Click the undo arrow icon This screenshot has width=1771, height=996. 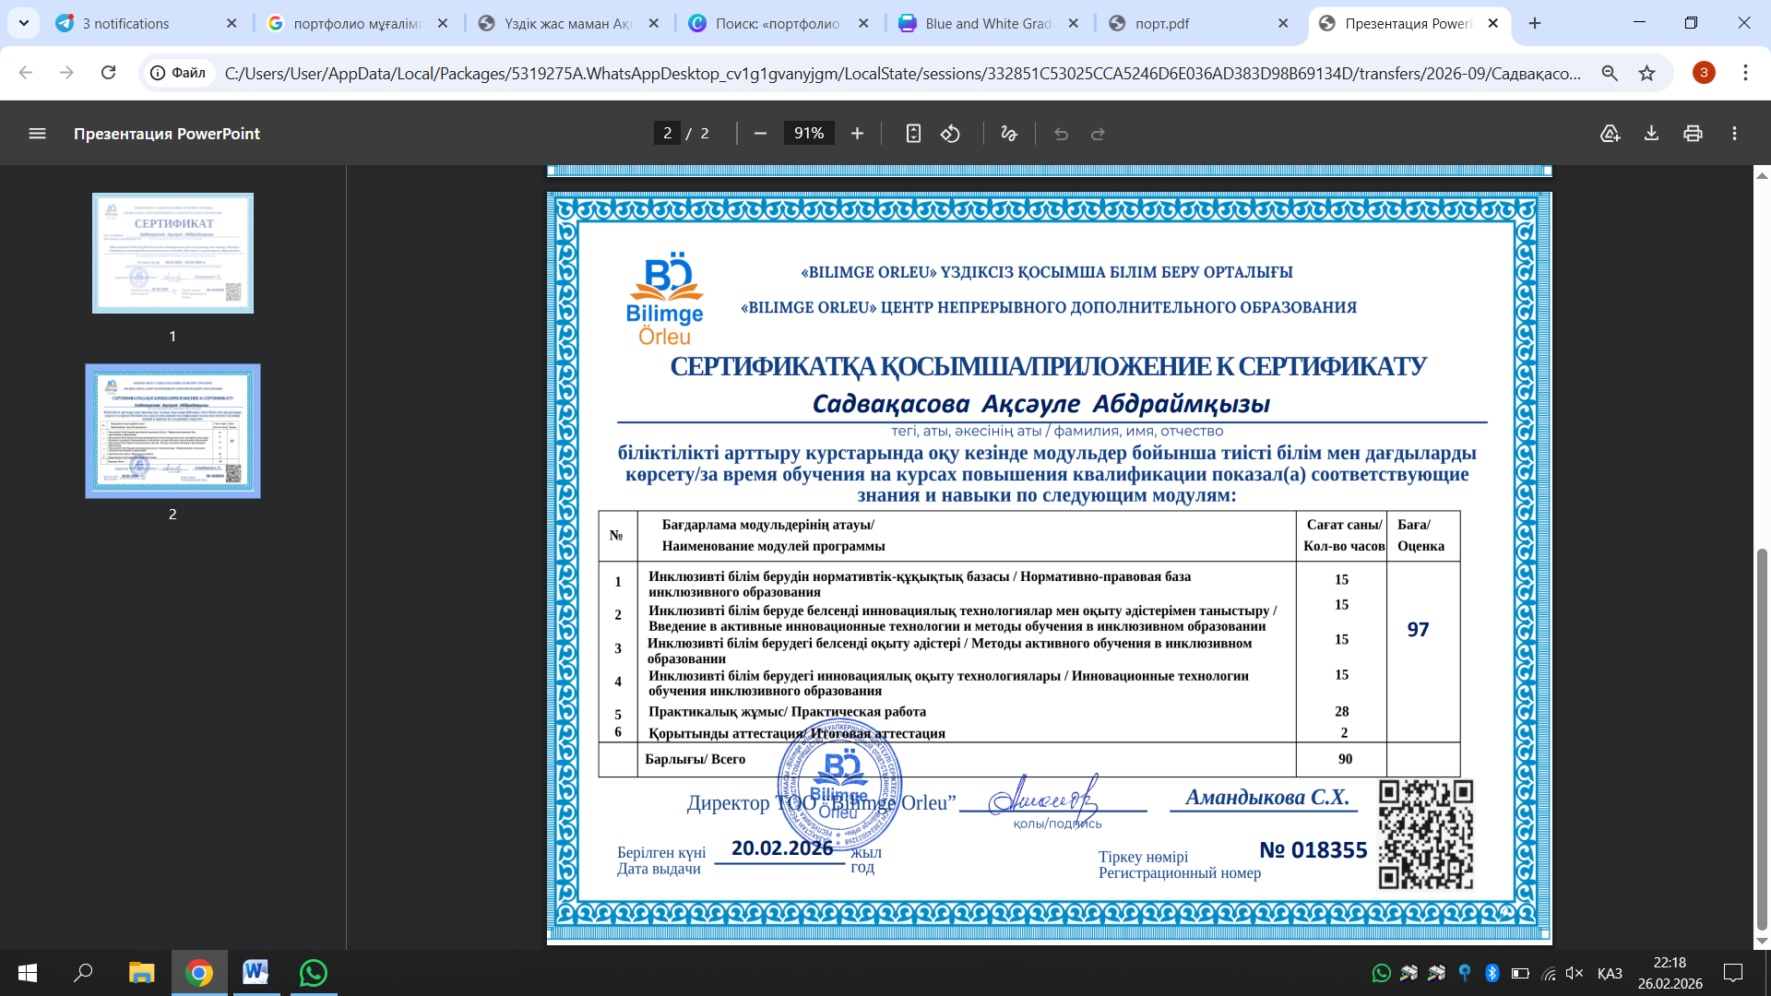[x=1061, y=134]
